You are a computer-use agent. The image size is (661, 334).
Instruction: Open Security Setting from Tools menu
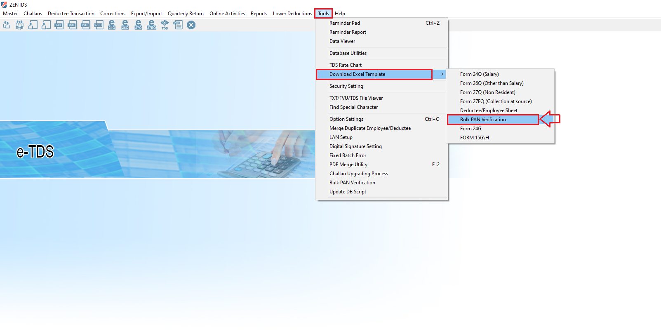[382, 86]
